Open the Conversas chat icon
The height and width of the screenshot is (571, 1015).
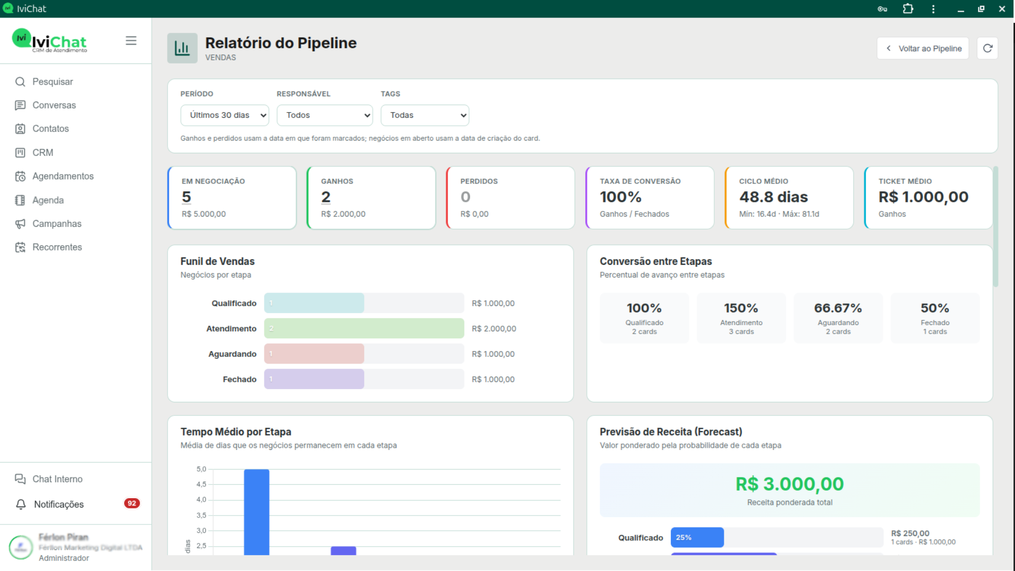20,105
